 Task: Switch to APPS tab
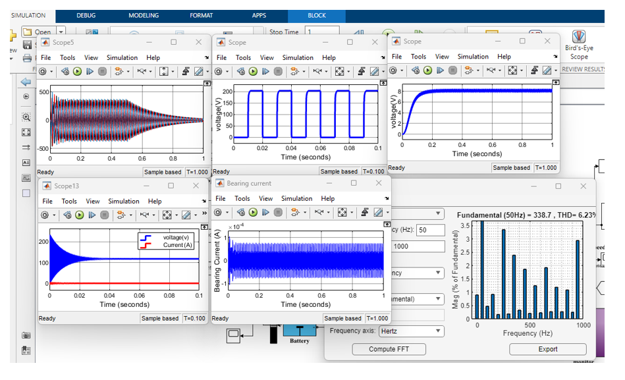coord(259,16)
